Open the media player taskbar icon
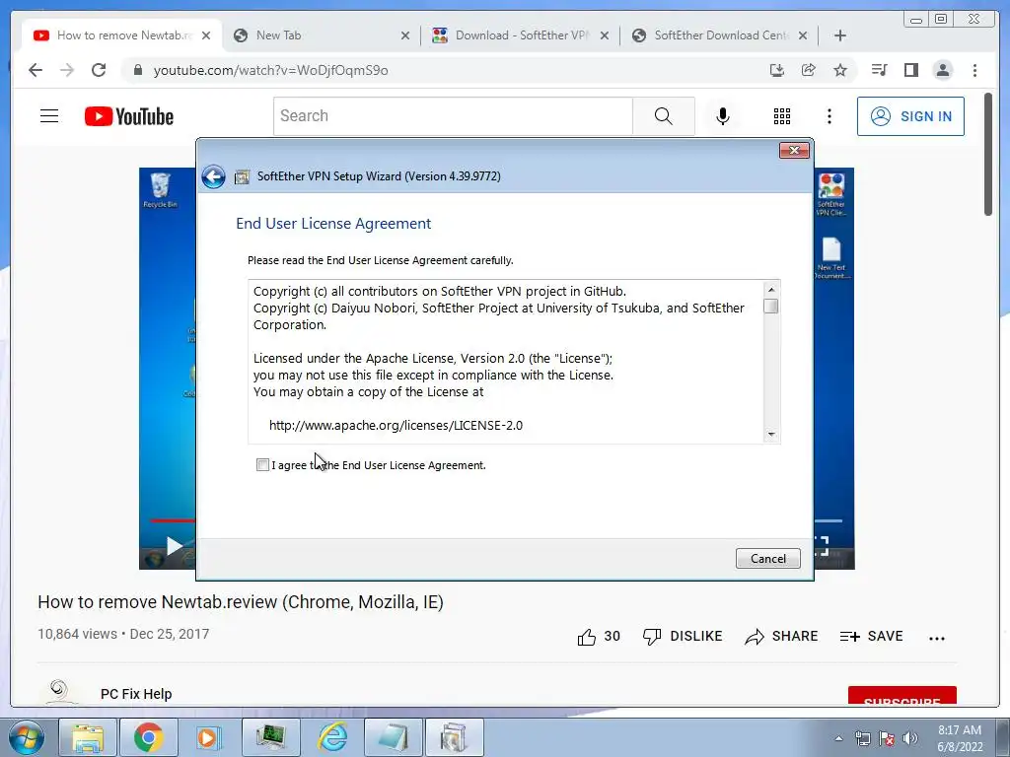This screenshot has height=757, width=1010. point(209,737)
